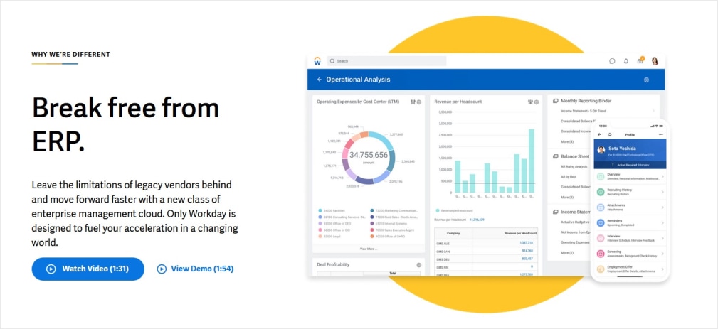Click the Workday logo icon
Image resolution: width=718 pixels, height=329 pixels.
click(317, 61)
